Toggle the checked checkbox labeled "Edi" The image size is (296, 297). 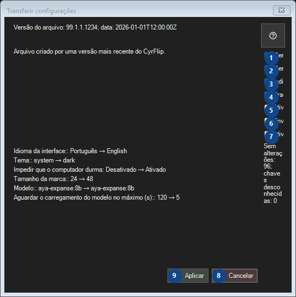pyautogui.click(x=274, y=82)
